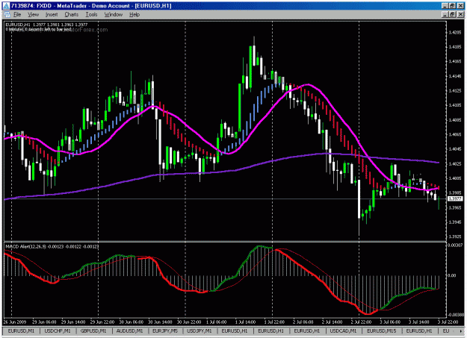The width and height of the screenshot is (467, 338).
Task: Open the Help menu
Action: (134, 15)
